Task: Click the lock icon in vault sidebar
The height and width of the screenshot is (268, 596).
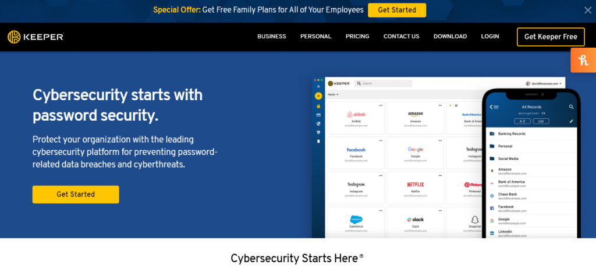Action: tap(318, 106)
